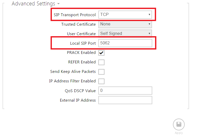Click the REFER Enabled label text
199x136 pixels.
(x=82, y=62)
